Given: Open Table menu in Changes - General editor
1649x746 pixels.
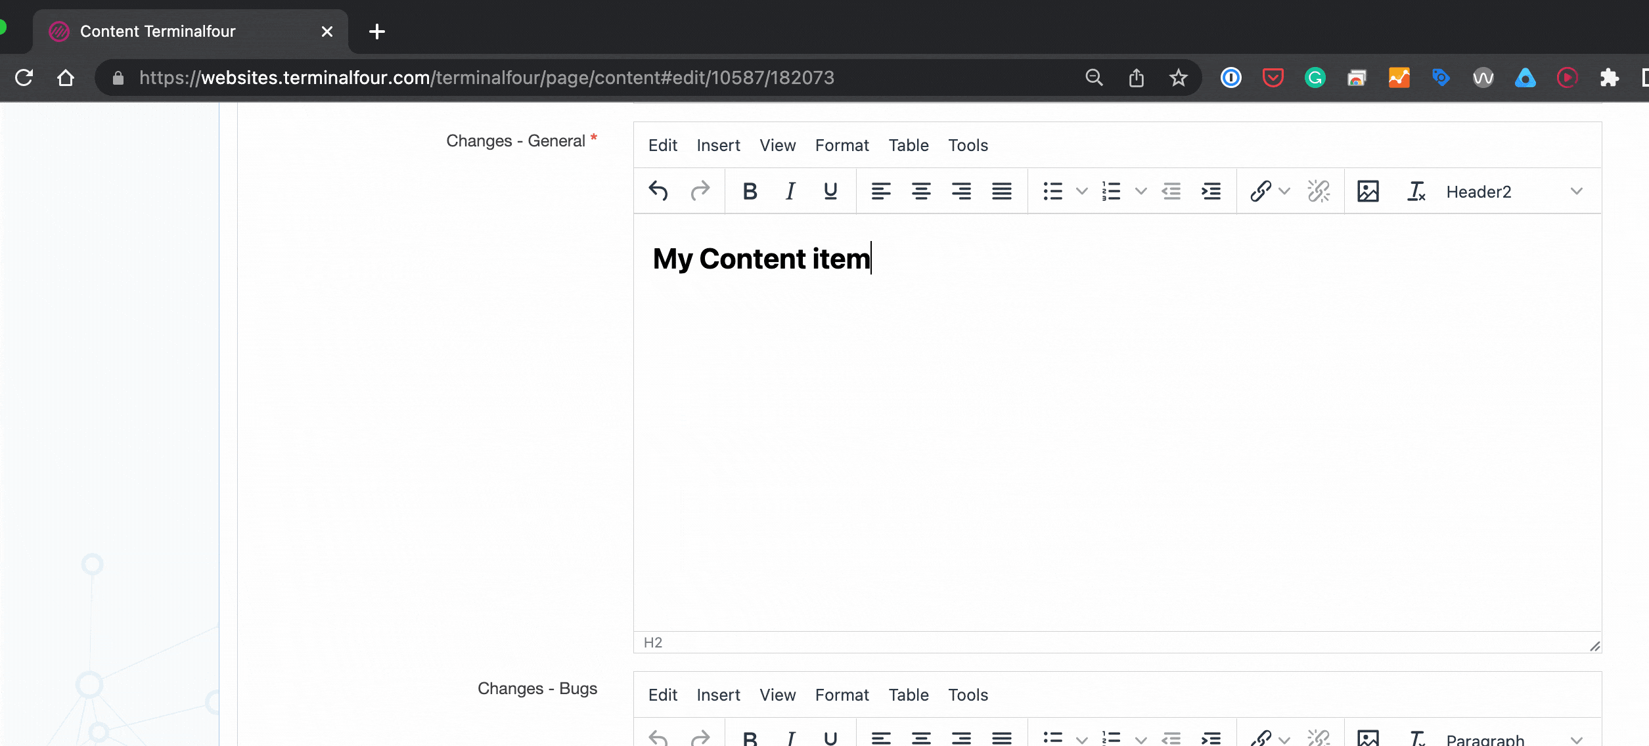Looking at the screenshot, I should pos(909,145).
